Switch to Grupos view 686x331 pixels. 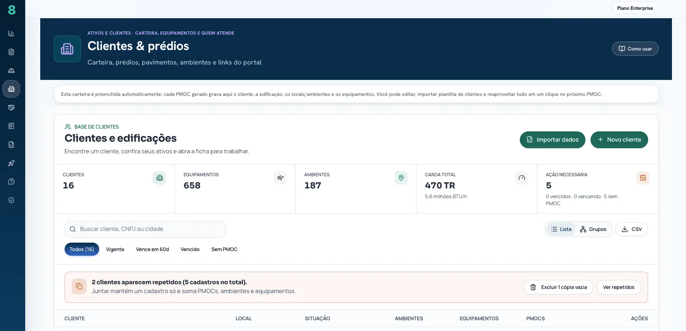click(x=593, y=229)
